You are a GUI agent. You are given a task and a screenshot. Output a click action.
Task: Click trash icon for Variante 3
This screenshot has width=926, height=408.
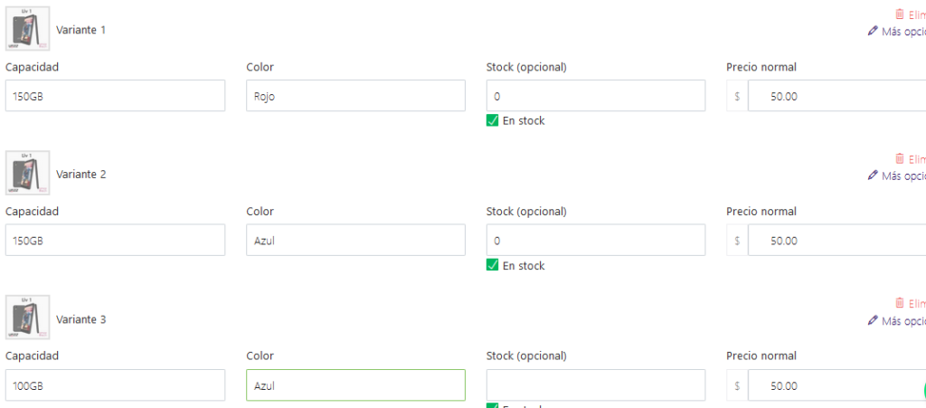coord(899,303)
